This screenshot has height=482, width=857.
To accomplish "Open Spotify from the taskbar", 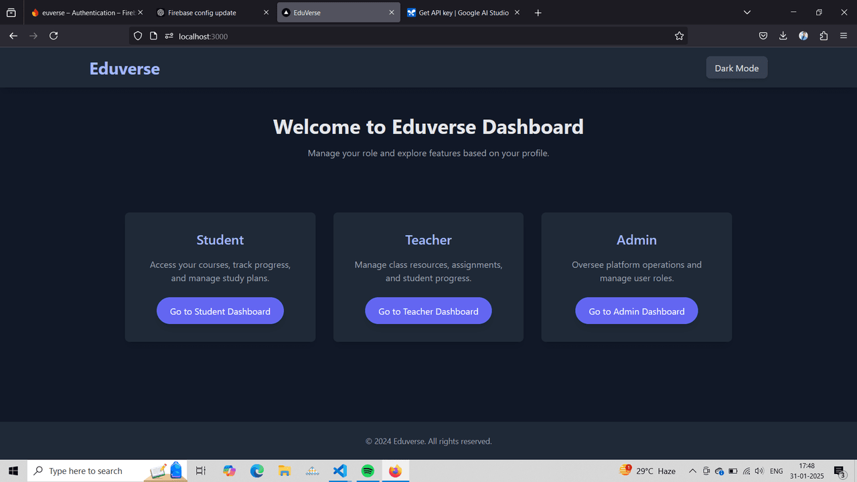I will click(368, 471).
